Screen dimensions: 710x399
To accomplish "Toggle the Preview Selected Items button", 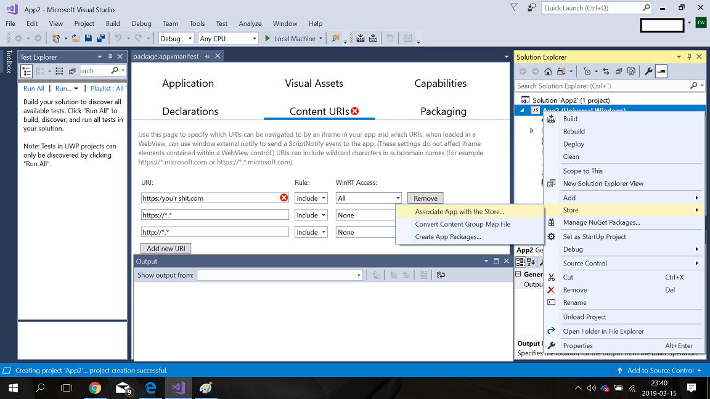I will click(x=661, y=71).
